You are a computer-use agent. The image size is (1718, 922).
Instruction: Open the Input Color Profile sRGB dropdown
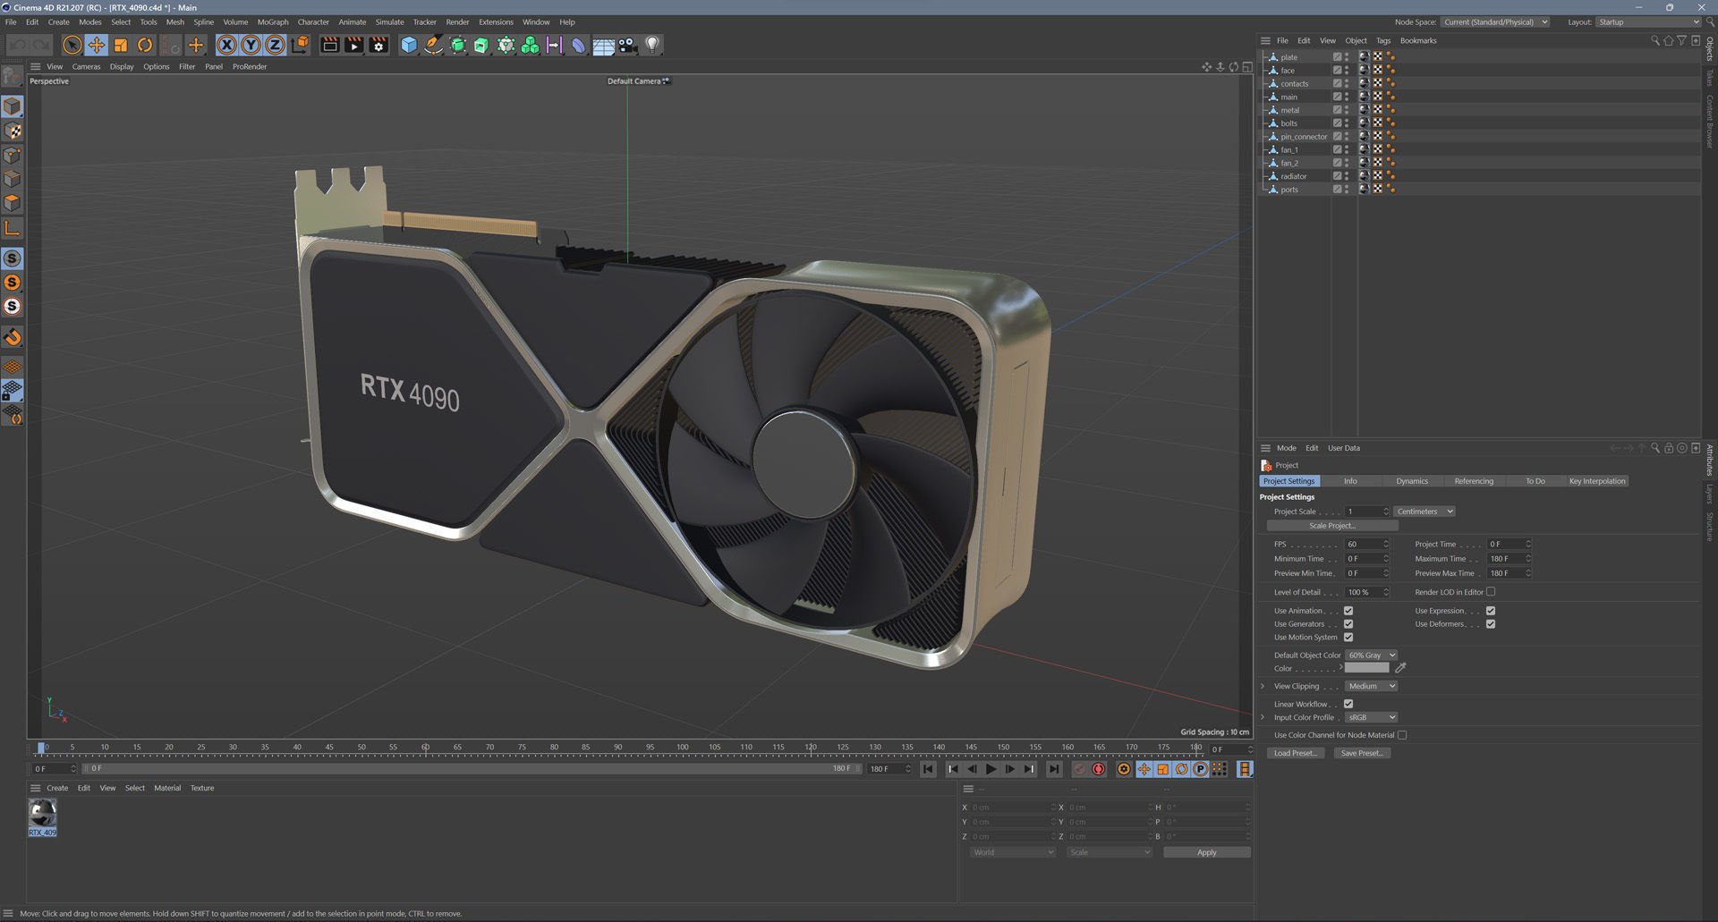click(1372, 717)
